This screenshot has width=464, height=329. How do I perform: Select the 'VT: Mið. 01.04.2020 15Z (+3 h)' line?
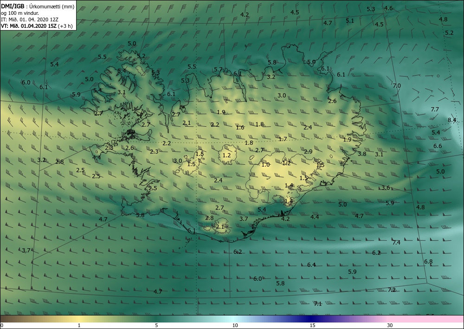pyautogui.click(x=37, y=26)
